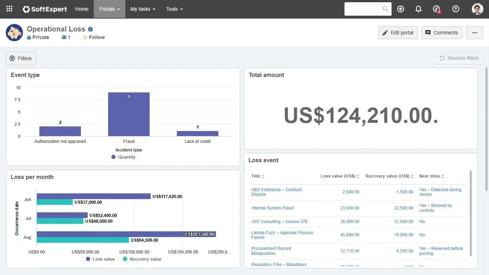Image resolution: width=489 pixels, height=275 pixels.
Task: Open the quick create plus icon
Action: [x=401, y=9]
